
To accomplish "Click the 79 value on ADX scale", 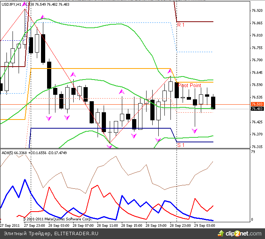I will pos(253,152).
